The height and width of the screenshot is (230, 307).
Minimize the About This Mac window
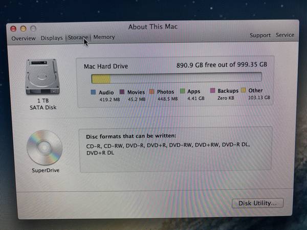[24, 29]
